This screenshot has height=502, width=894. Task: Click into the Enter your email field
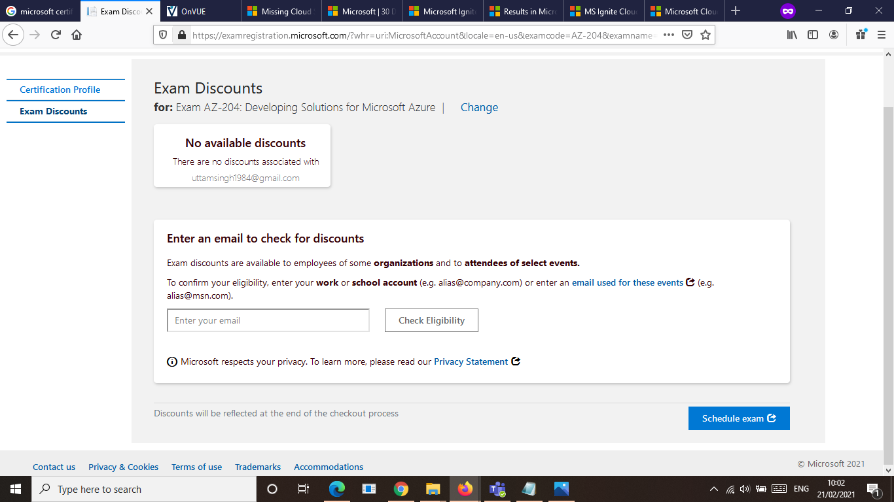tap(268, 320)
